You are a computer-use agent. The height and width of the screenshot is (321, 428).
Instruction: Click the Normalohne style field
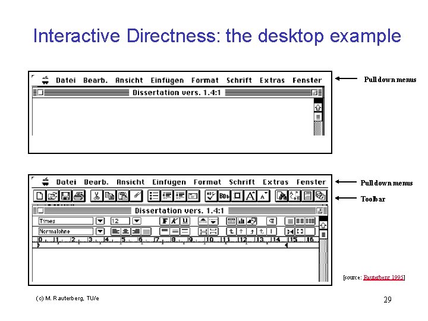(x=66, y=231)
